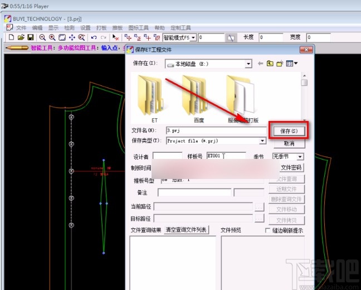This screenshot has width=361, height=290.
Task: Click the New file toolbar icon
Action: click(x=11, y=37)
